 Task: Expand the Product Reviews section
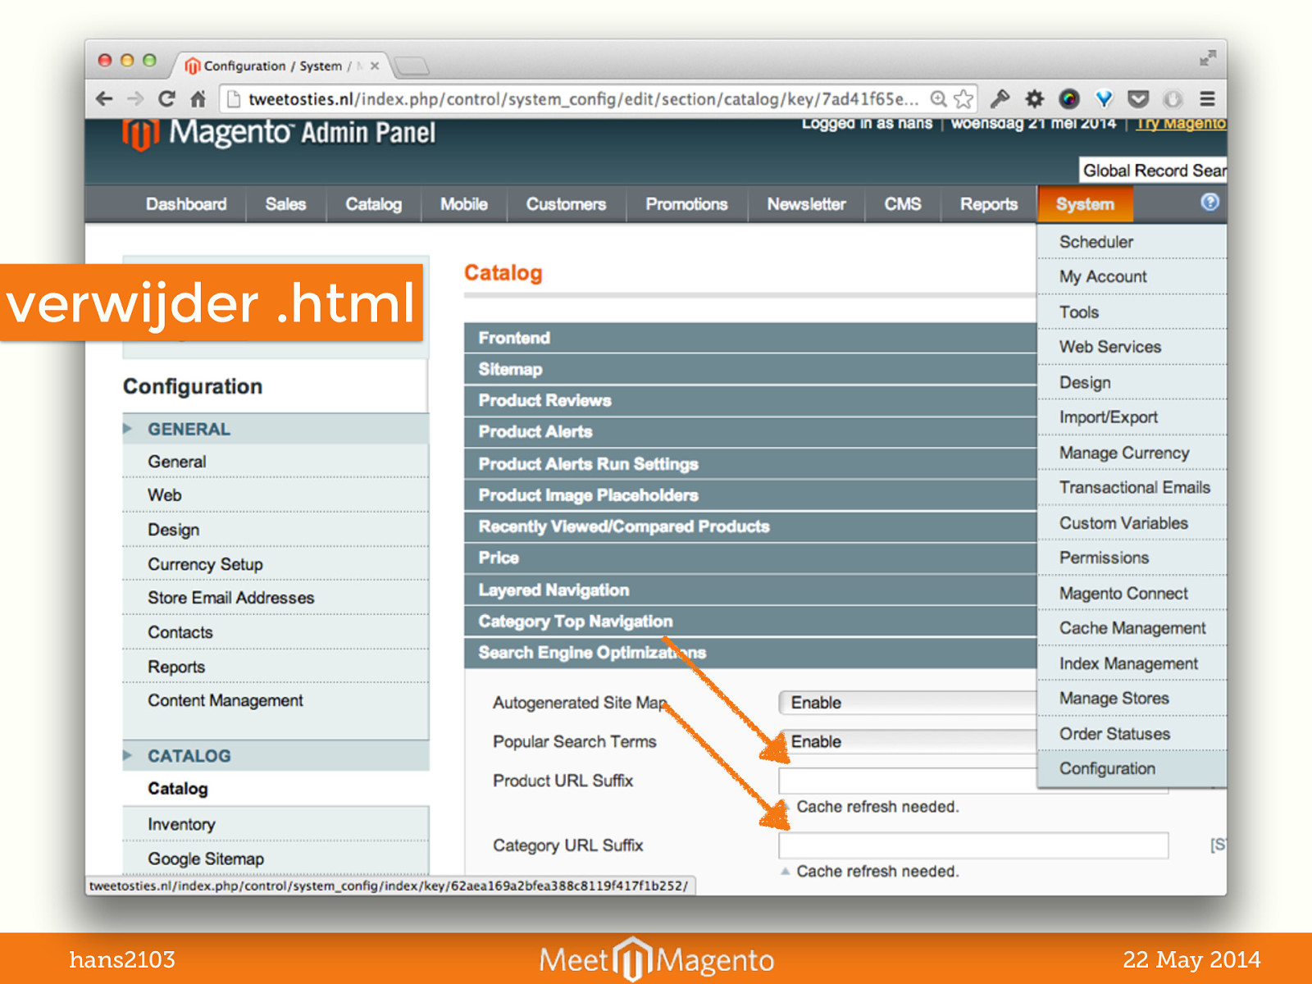[x=750, y=400]
